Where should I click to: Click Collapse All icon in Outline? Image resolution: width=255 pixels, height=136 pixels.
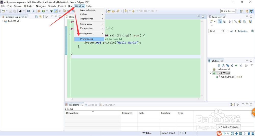coord(219,65)
